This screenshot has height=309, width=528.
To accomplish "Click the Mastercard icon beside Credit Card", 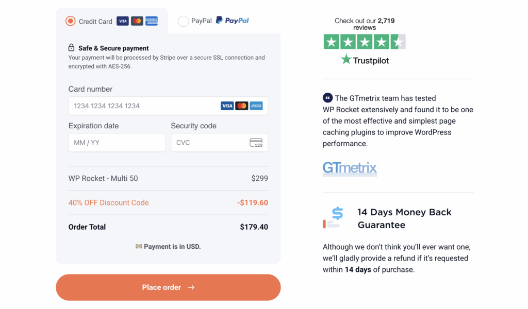I will click(137, 21).
